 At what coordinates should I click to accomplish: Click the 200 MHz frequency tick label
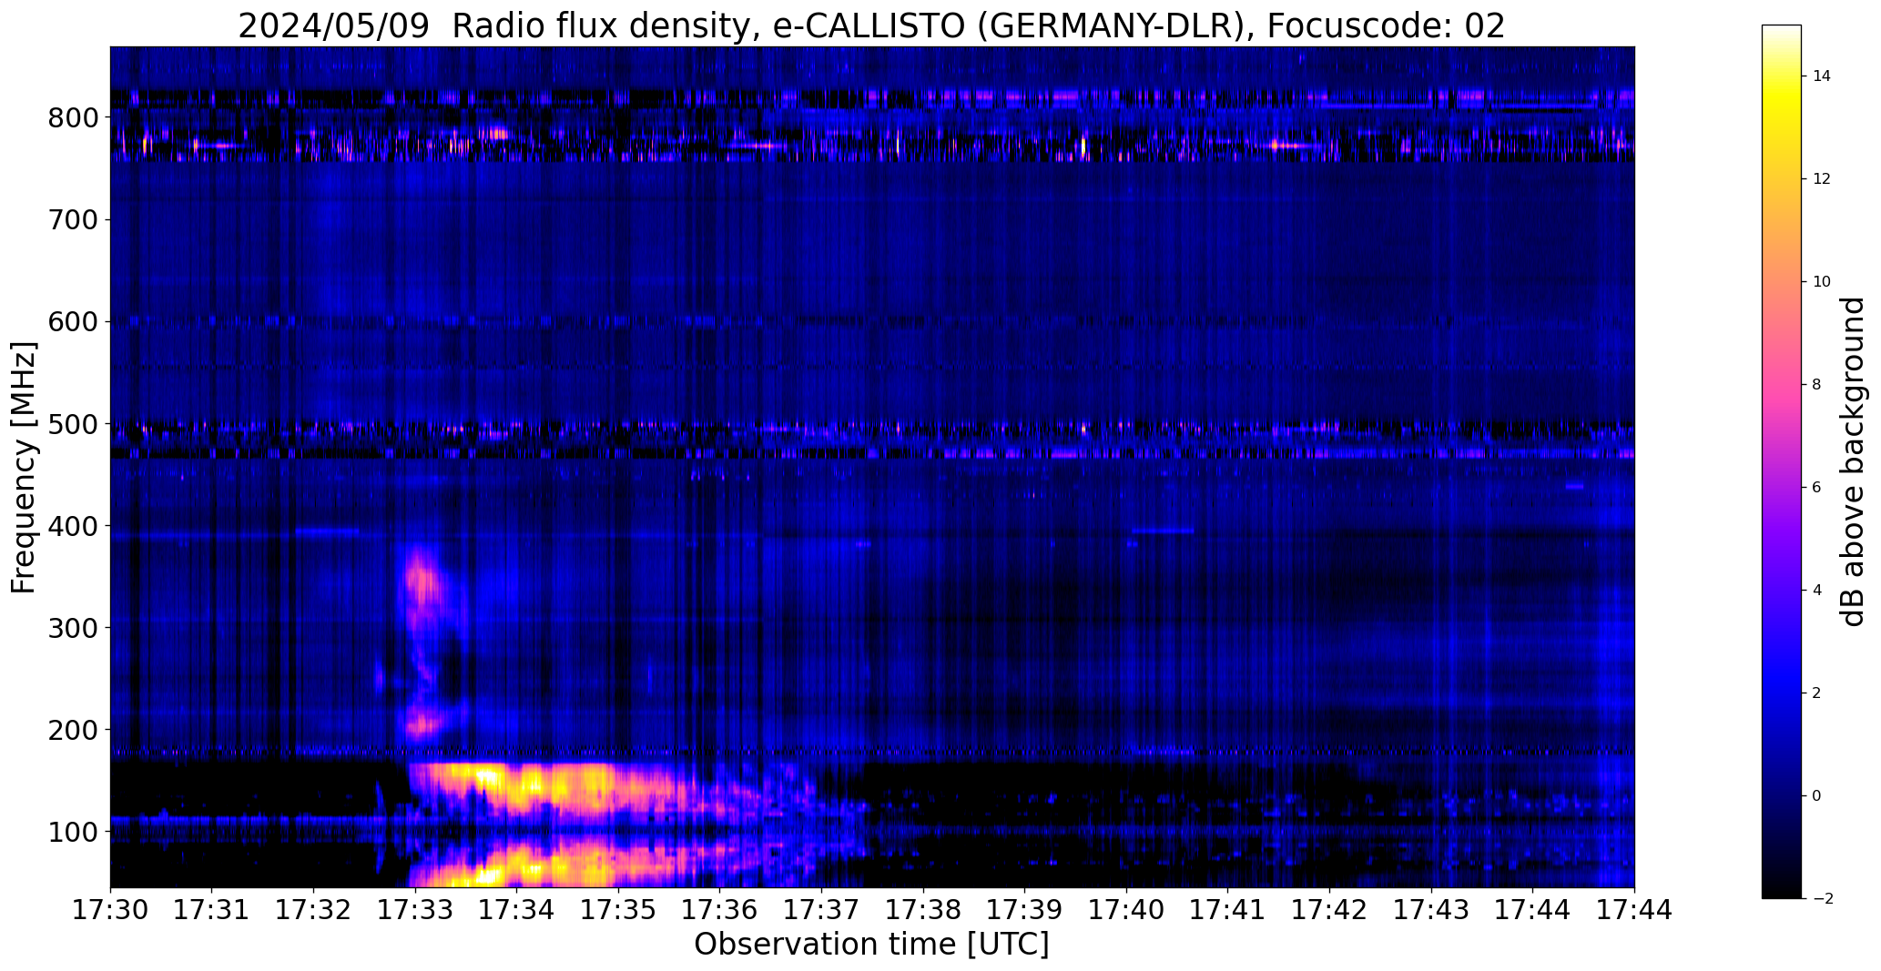coord(72,731)
